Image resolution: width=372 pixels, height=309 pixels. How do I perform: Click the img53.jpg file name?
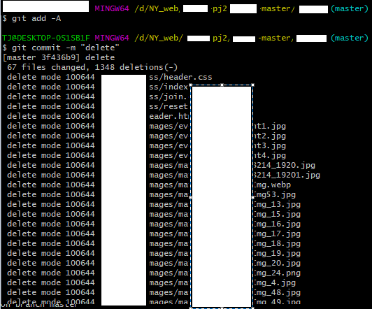pyautogui.click(x=275, y=194)
